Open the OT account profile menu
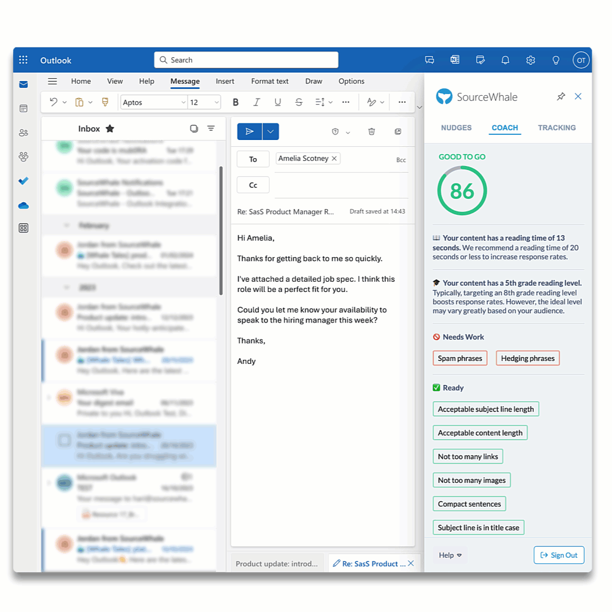Image resolution: width=612 pixels, height=612 pixels. coord(581,60)
